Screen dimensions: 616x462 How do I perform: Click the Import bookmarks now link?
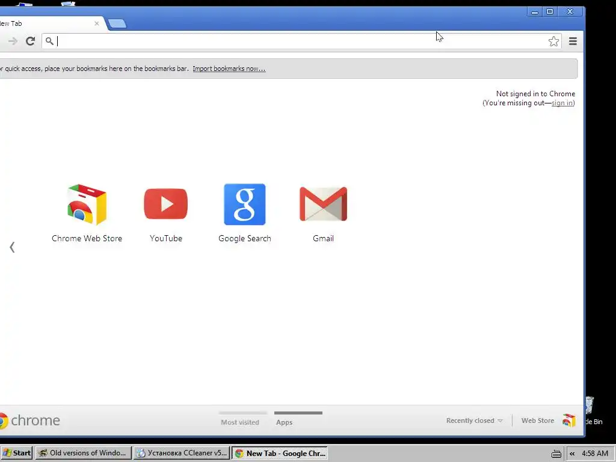pyautogui.click(x=229, y=69)
